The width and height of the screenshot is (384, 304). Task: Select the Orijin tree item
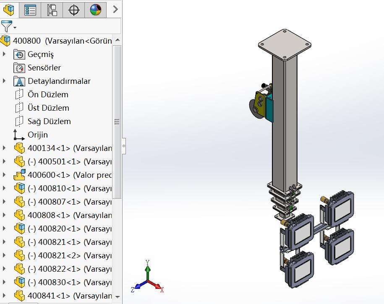[x=38, y=135]
